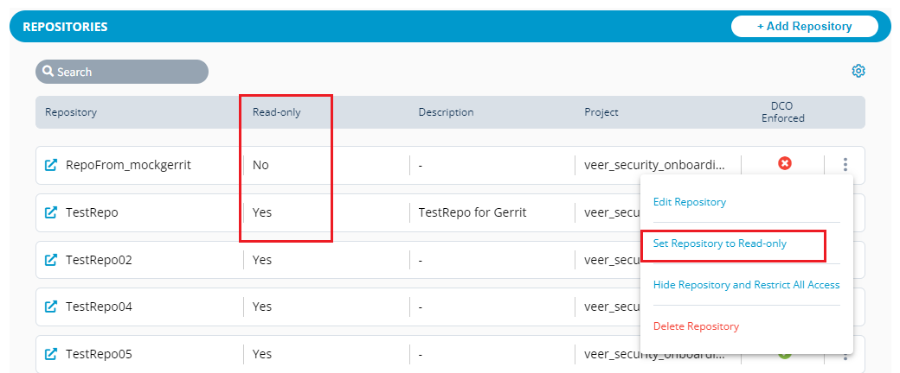Click the Project column header
The image size is (900, 373).
point(601,112)
